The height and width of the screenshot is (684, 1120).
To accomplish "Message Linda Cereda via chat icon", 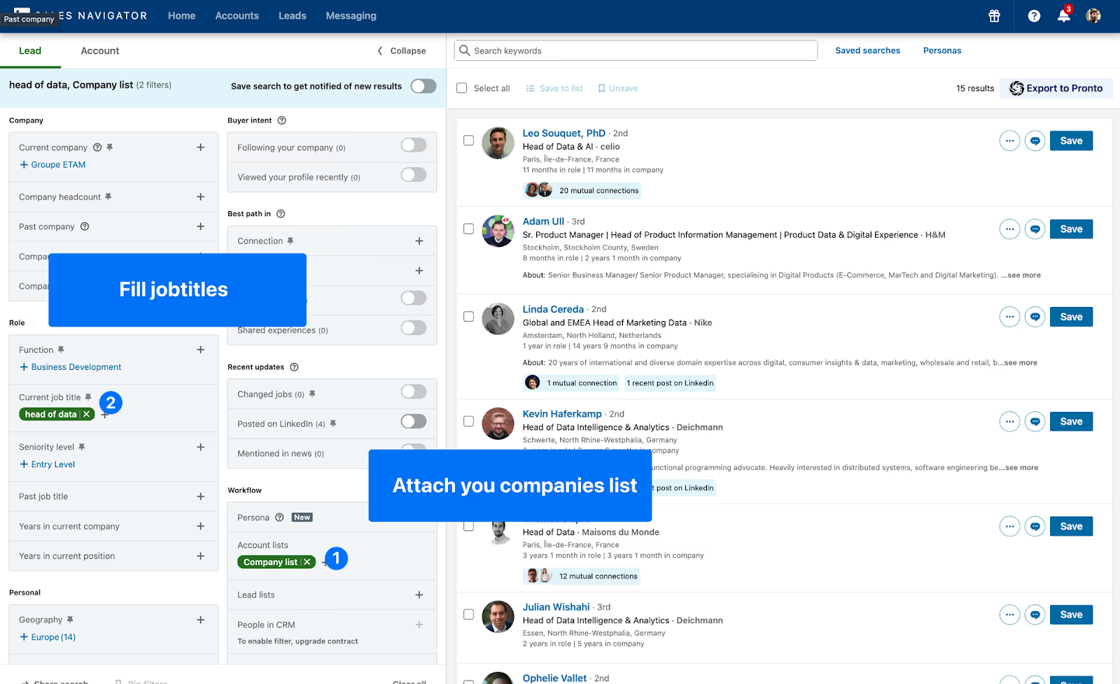I will point(1035,317).
